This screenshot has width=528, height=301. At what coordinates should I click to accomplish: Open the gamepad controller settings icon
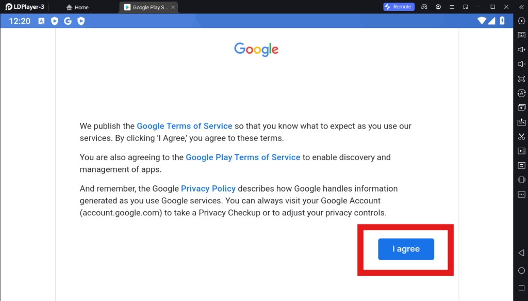[424, 7]
